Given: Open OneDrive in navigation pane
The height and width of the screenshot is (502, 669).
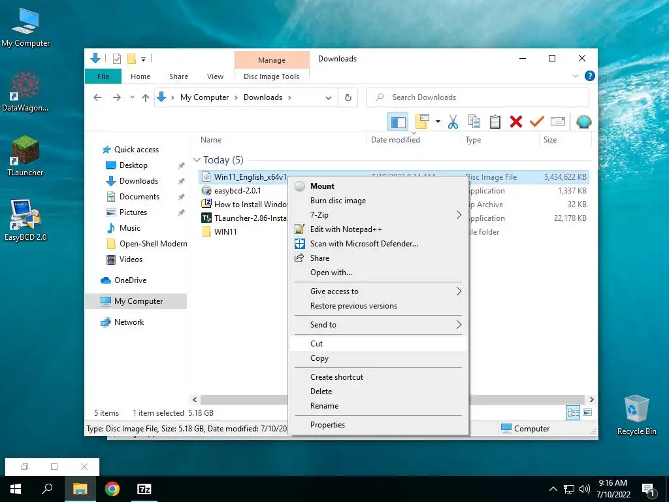Looking at the screenshot, I should 130,280.
